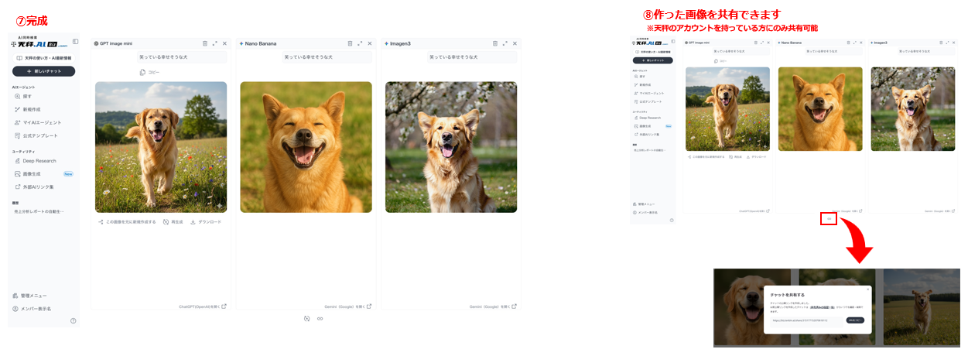Open 天秤の使い方・AI最新情報 guide

(44, 57)
